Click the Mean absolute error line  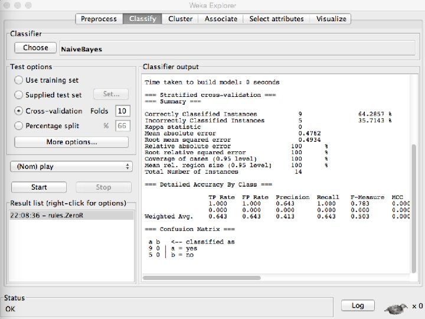pos(233,133)
